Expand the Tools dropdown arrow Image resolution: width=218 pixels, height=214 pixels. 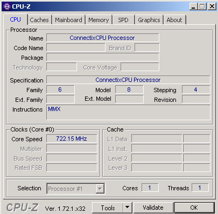pos(128,208)
